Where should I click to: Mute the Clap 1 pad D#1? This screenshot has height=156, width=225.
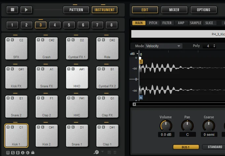coord(99,127)
